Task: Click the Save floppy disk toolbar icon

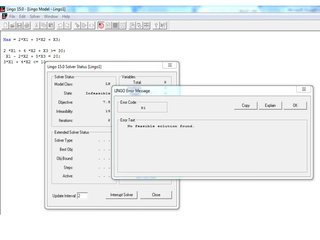Action: tap(20, 26)
